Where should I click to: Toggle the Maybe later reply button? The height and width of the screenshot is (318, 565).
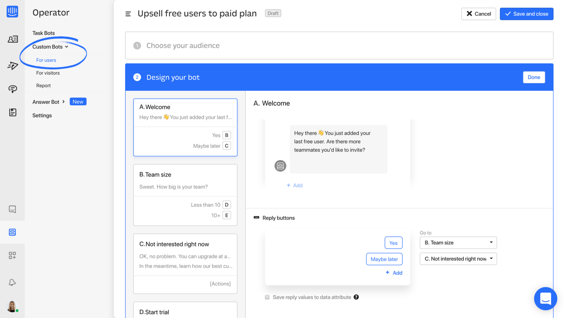[384, 259]
